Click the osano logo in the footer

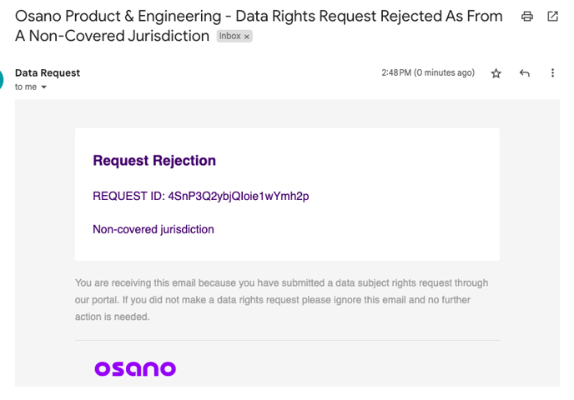point(135,368)
